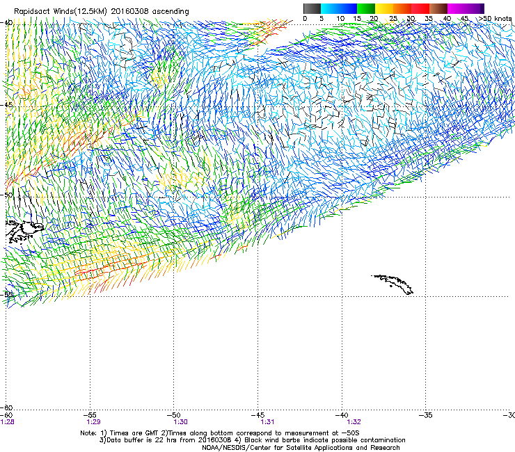Click the -45 latitude label on left axis
This screenshot has width=515, height=452.
tap(7, 105)
